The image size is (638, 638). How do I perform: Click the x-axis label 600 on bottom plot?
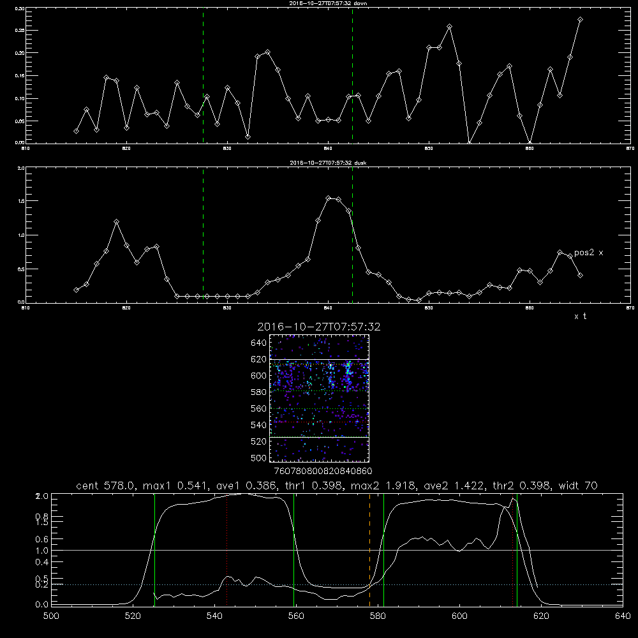[459, 616]
